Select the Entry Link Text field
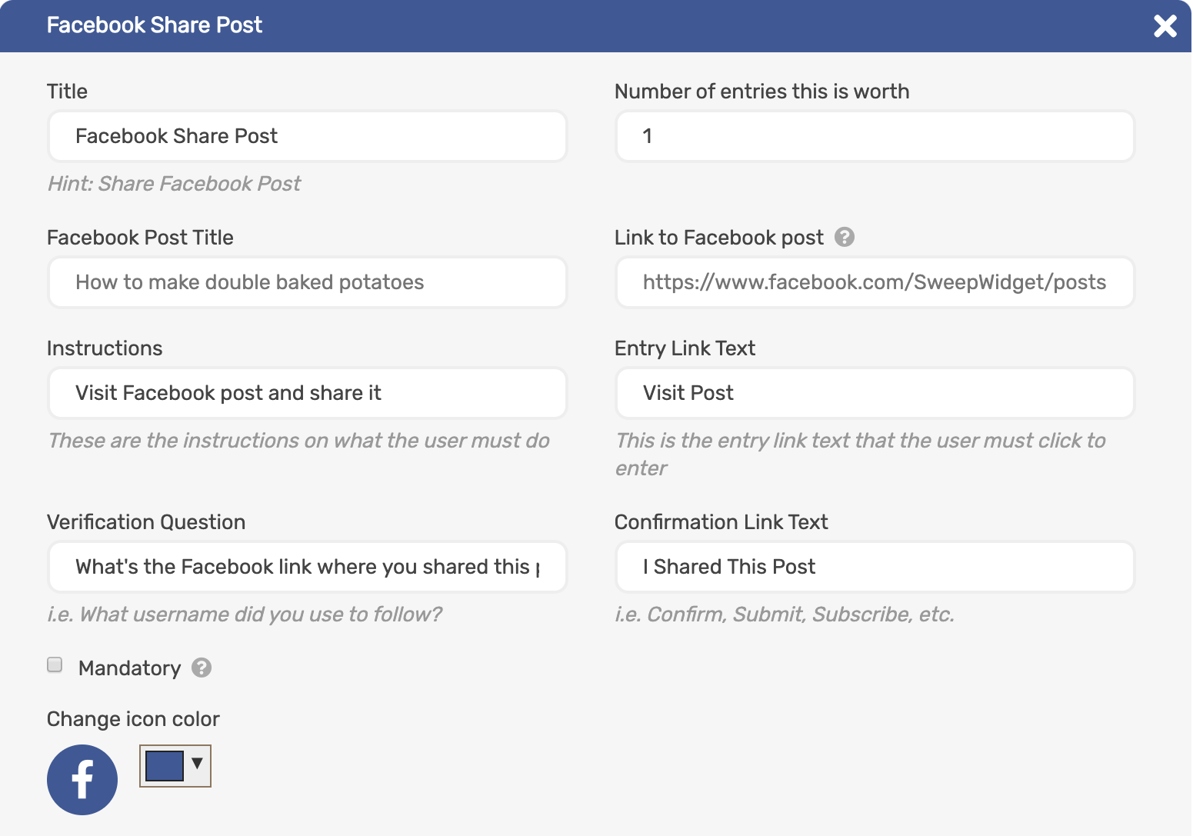 (x=875, y=393)
